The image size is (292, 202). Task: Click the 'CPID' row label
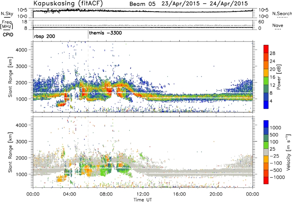coord(8,35)
